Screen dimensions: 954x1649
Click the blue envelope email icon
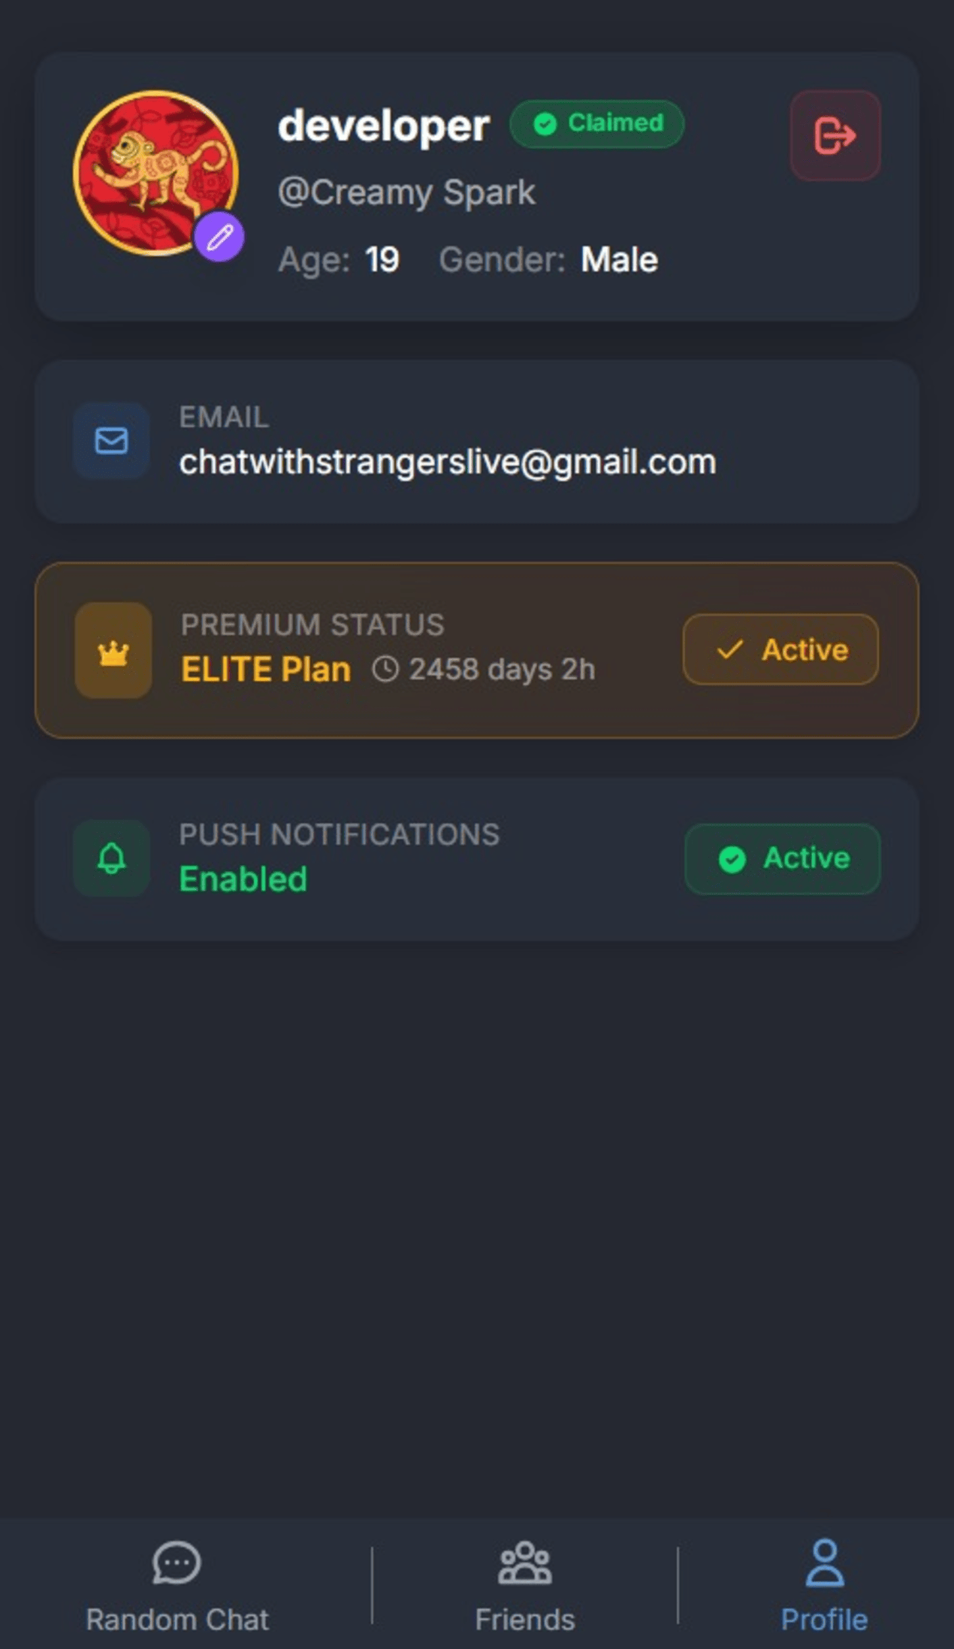tap(112, 440)
